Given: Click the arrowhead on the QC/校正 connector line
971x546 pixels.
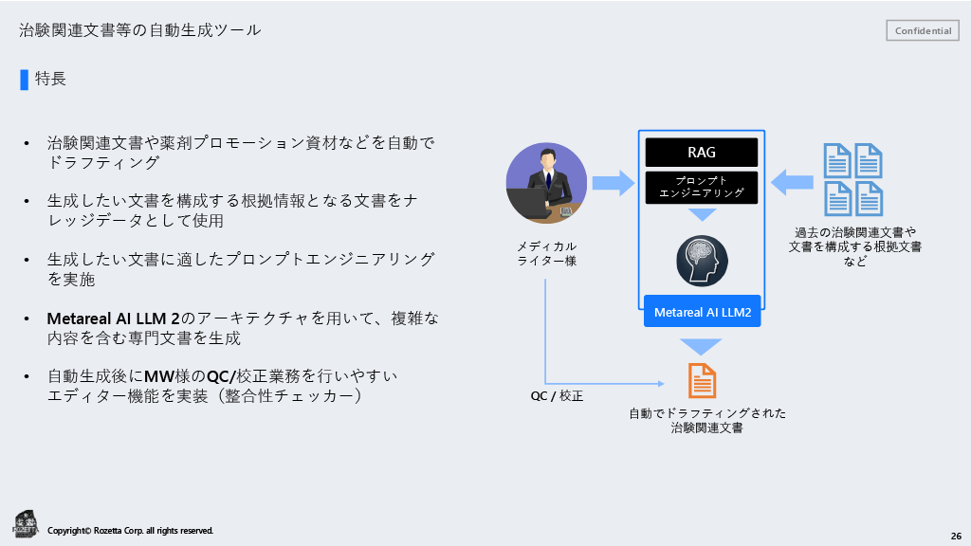Looking at the screenshot, I should [659, 384].
